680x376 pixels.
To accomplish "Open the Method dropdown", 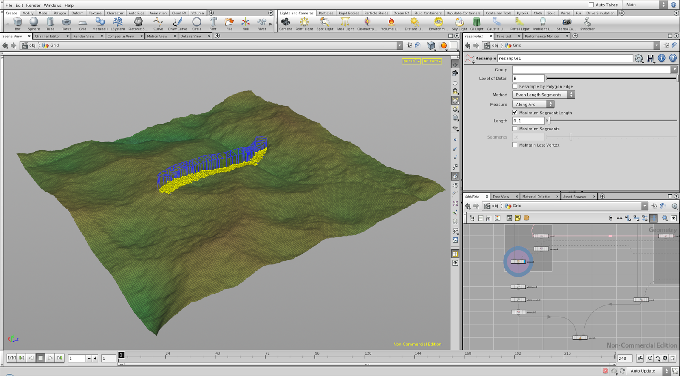I will [543, 95].
